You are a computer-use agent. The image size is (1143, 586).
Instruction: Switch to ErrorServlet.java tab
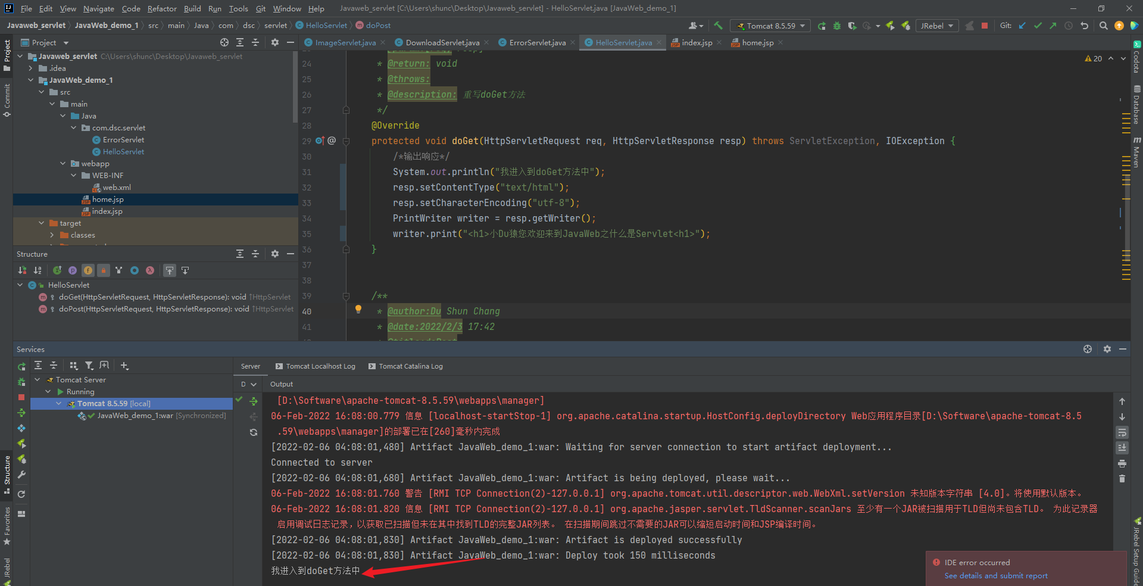(537, 42)
